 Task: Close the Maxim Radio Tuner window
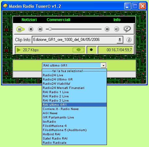coord(142,6)
